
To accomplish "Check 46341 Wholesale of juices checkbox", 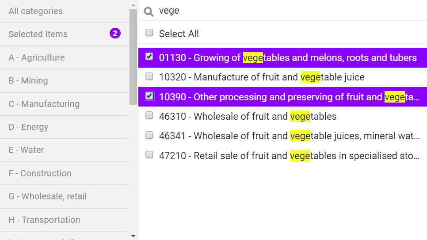I will tap(149, 135).
